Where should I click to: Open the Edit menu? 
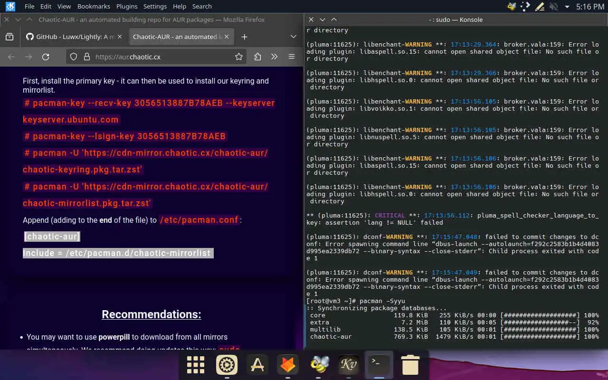coord(46,6)
